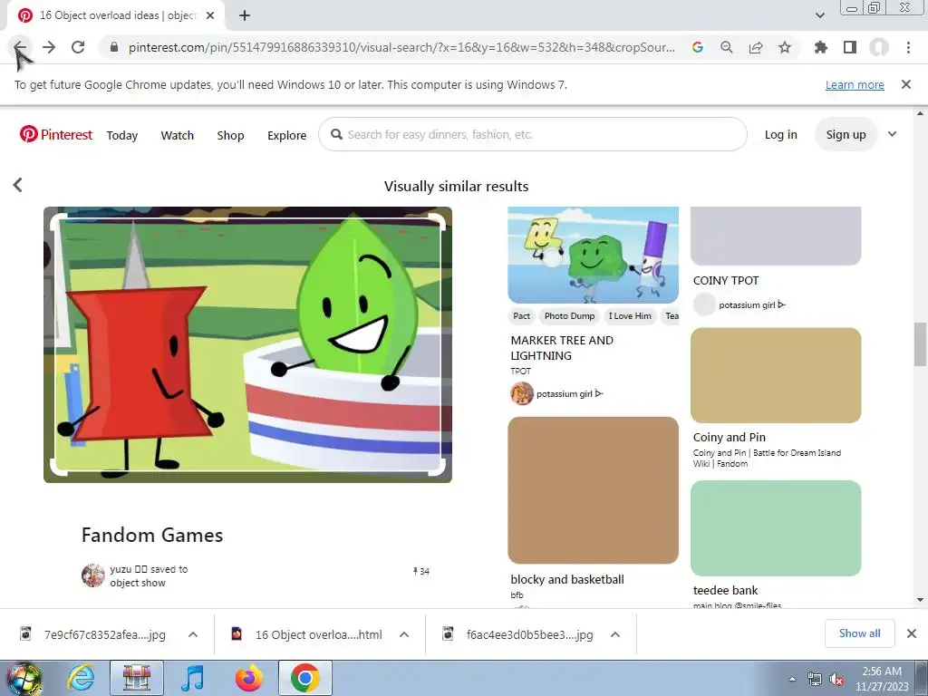Screen dimensions: 928x696
Task: Focus the Pinterest search field
Action: click(533, 134)
